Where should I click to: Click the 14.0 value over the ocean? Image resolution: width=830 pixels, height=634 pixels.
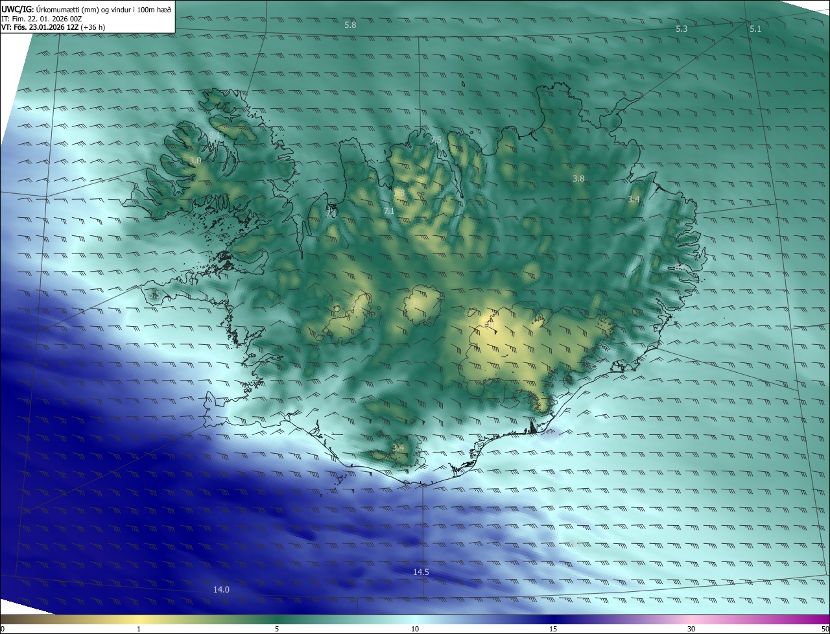point(221,589)
